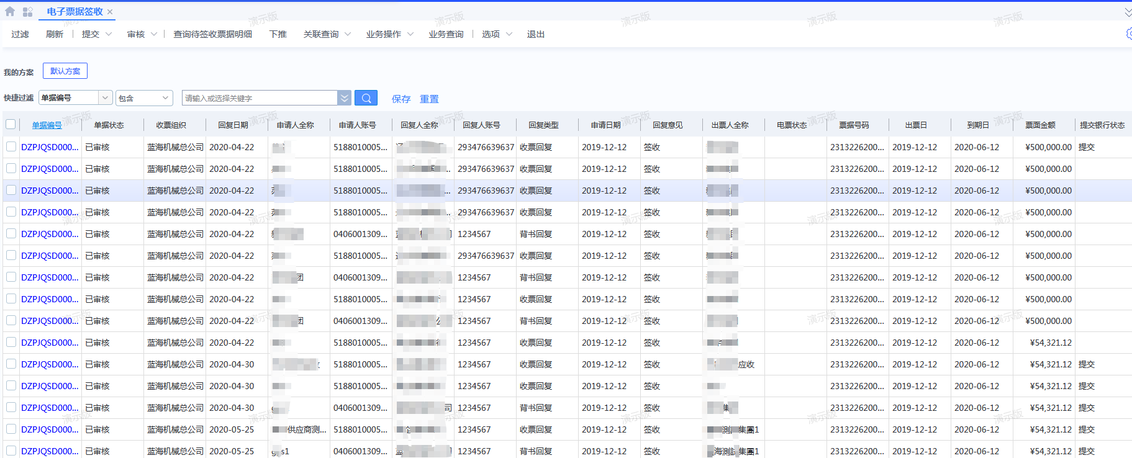Check the second row's checkbox
Viewport: 1132px width, 458px height.
point(11,168)
